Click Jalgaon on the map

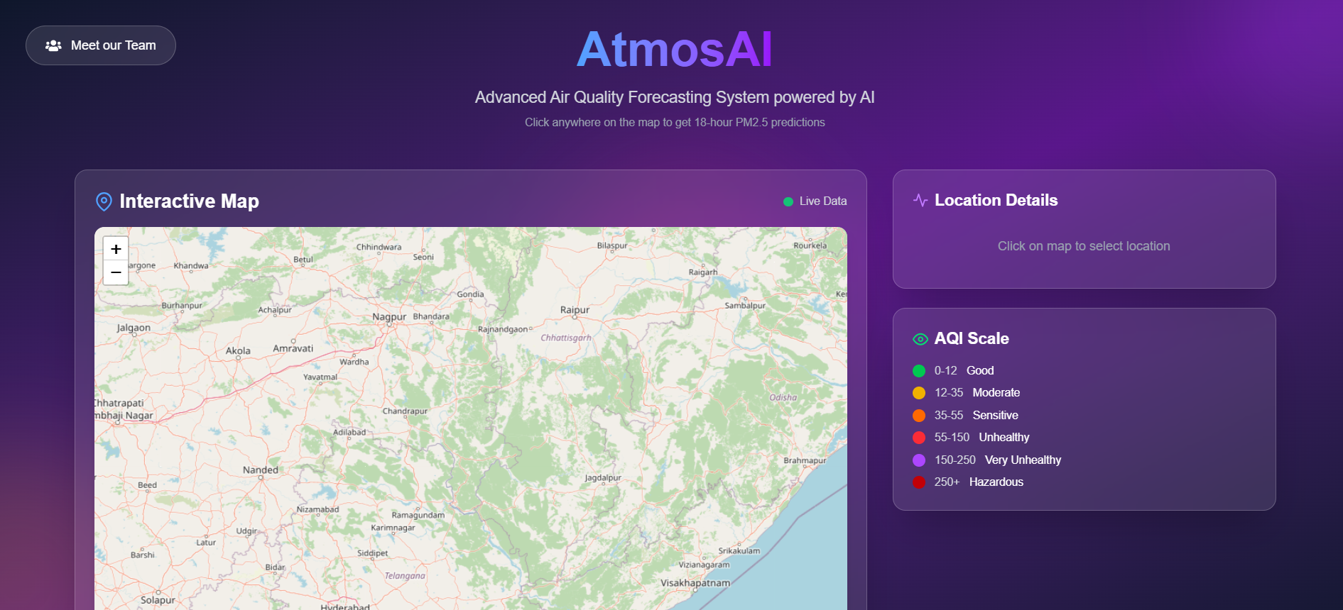(134, 328)
